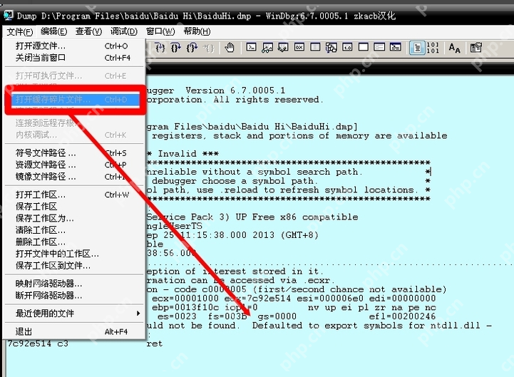Viewport: 514px width, 377px height.
Task: Open the 查看(V) menu
Action: (89, 31)
